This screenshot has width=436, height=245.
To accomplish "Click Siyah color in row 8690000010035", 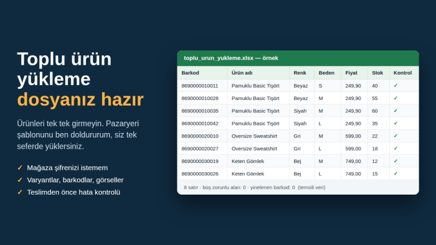I will point(300,111).
